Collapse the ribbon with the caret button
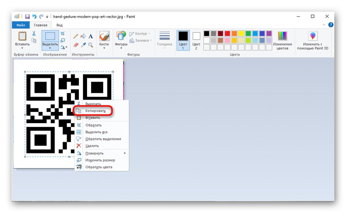This screenshot has height=213, width=346. (x=324, y=25)
